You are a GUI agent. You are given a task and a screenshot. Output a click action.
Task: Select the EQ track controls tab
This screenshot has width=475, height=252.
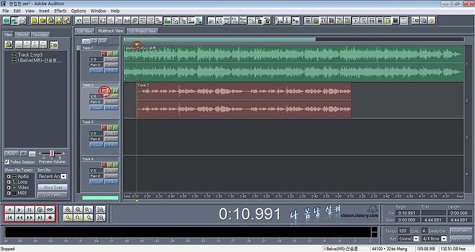tap(94, 41)
